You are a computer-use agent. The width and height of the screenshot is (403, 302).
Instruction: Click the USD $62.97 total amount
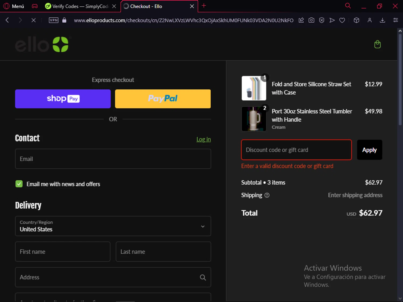click(364, 213)
